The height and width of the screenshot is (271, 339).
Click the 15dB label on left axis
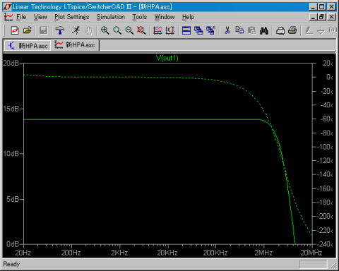pyautogui.click(x=11, y=109)
